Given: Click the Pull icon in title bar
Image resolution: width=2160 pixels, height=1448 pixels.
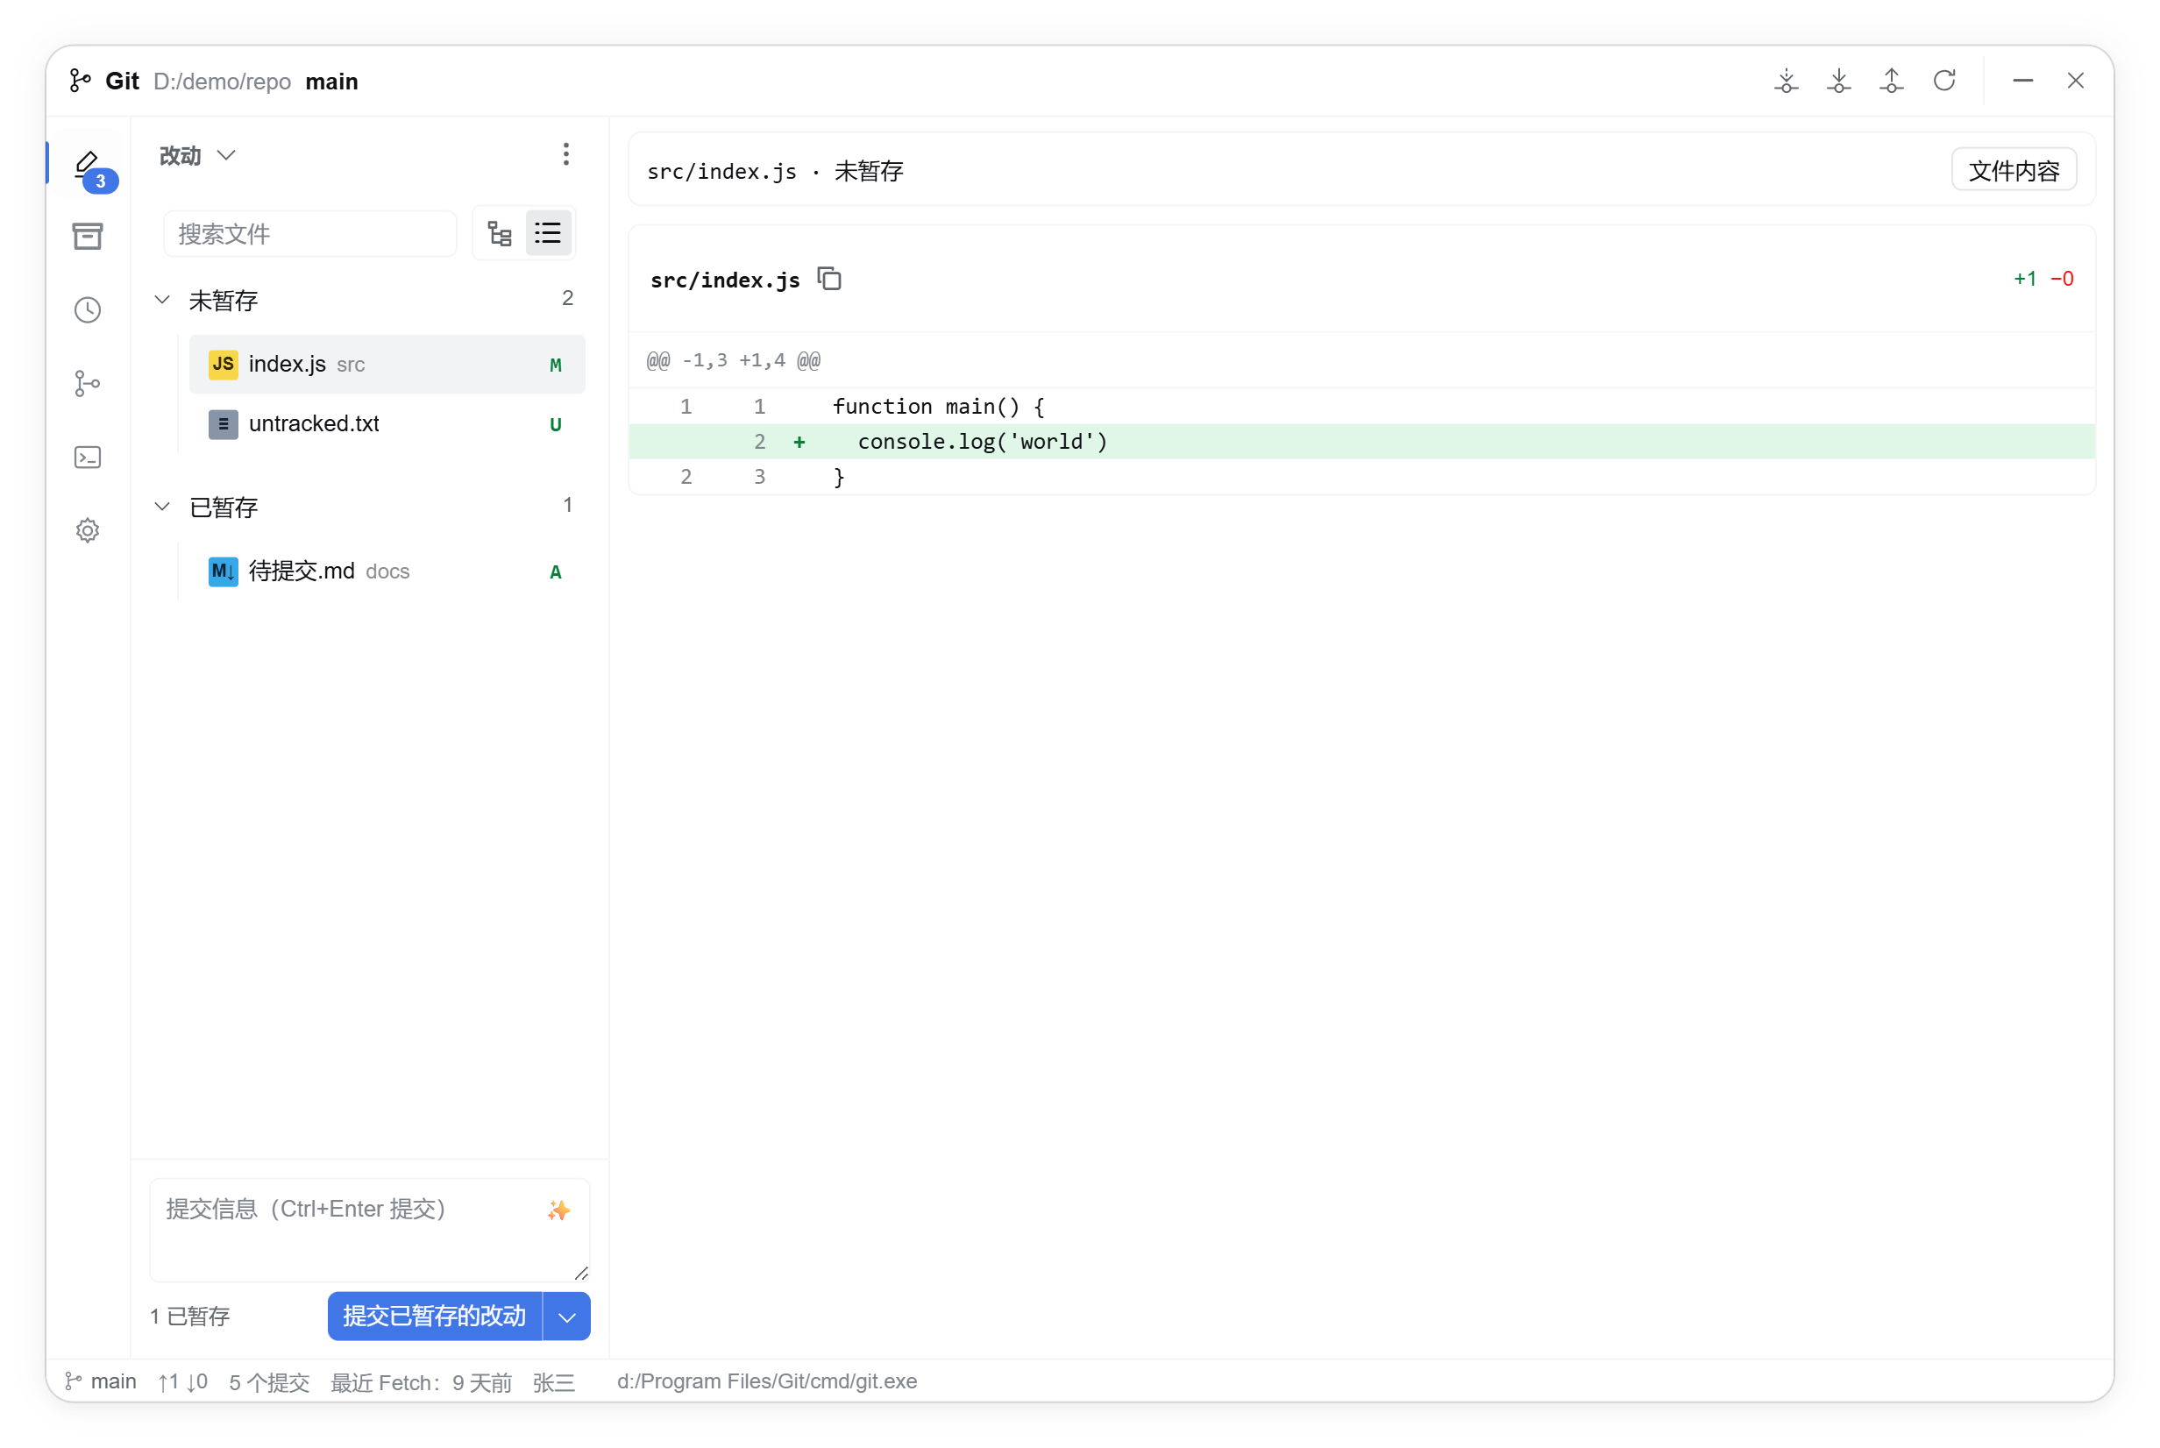Looking at the screenshot, I should 1839,82.
